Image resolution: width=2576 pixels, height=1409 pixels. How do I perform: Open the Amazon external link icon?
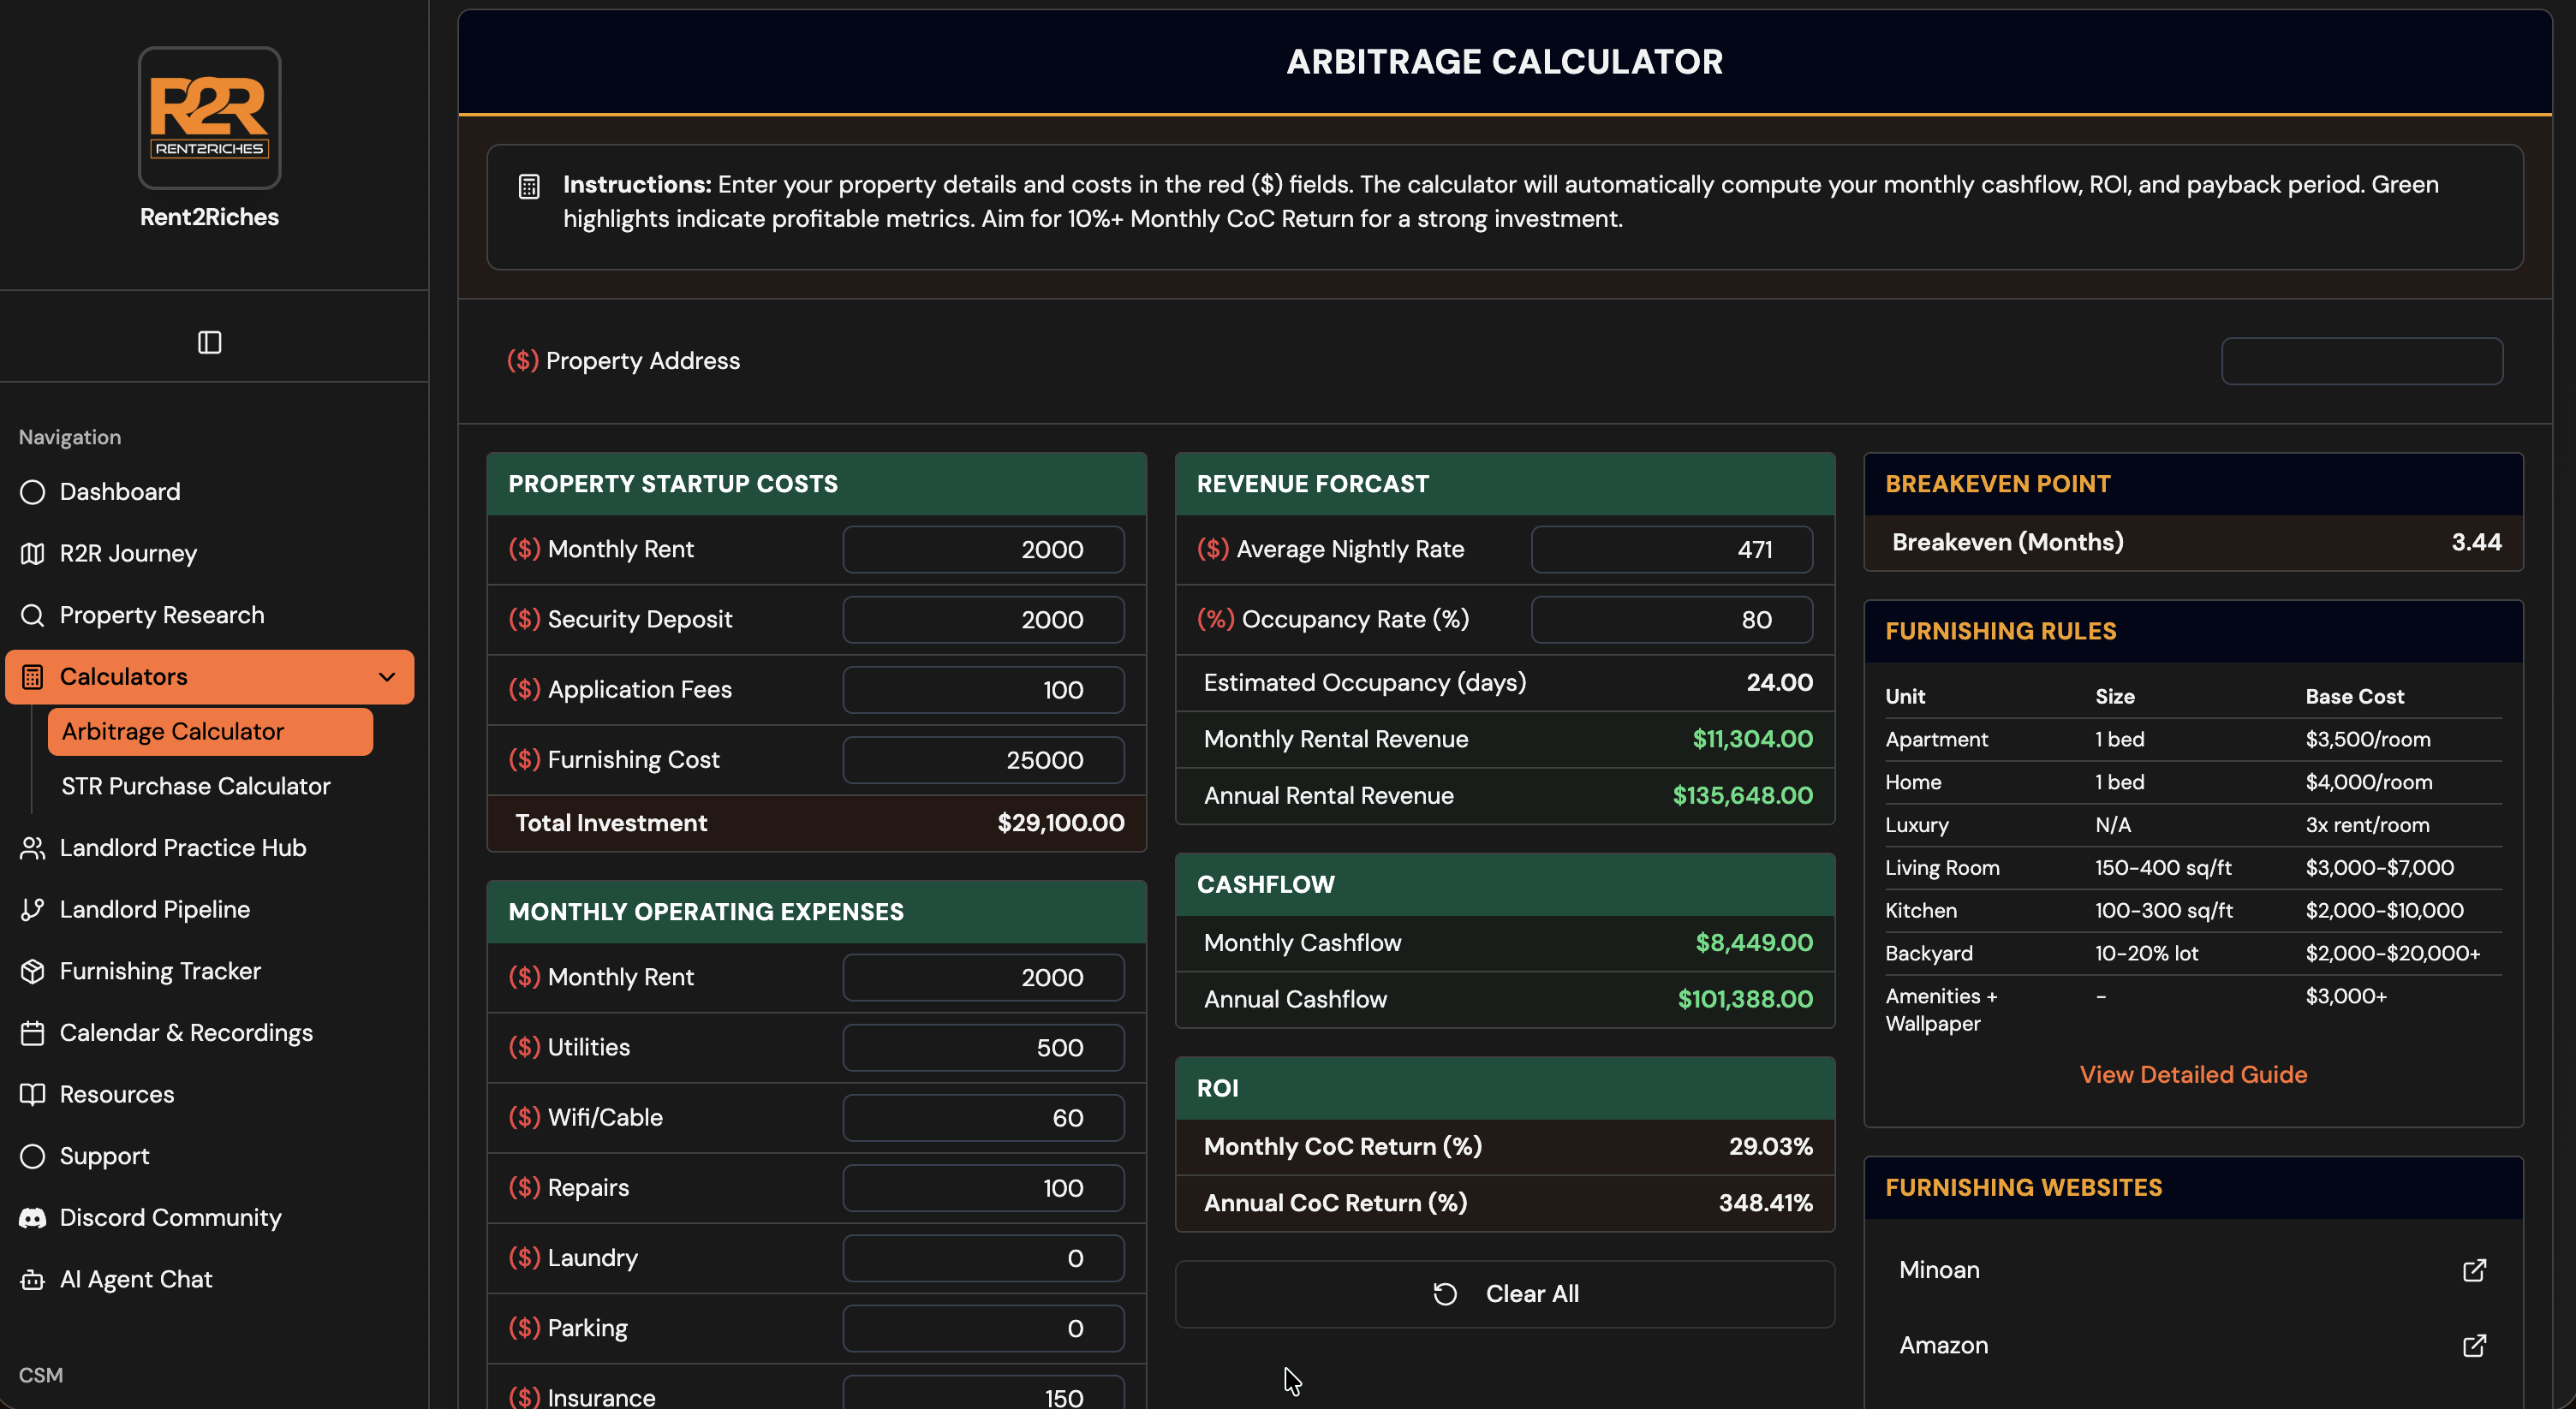[x=2473, y=1346]
